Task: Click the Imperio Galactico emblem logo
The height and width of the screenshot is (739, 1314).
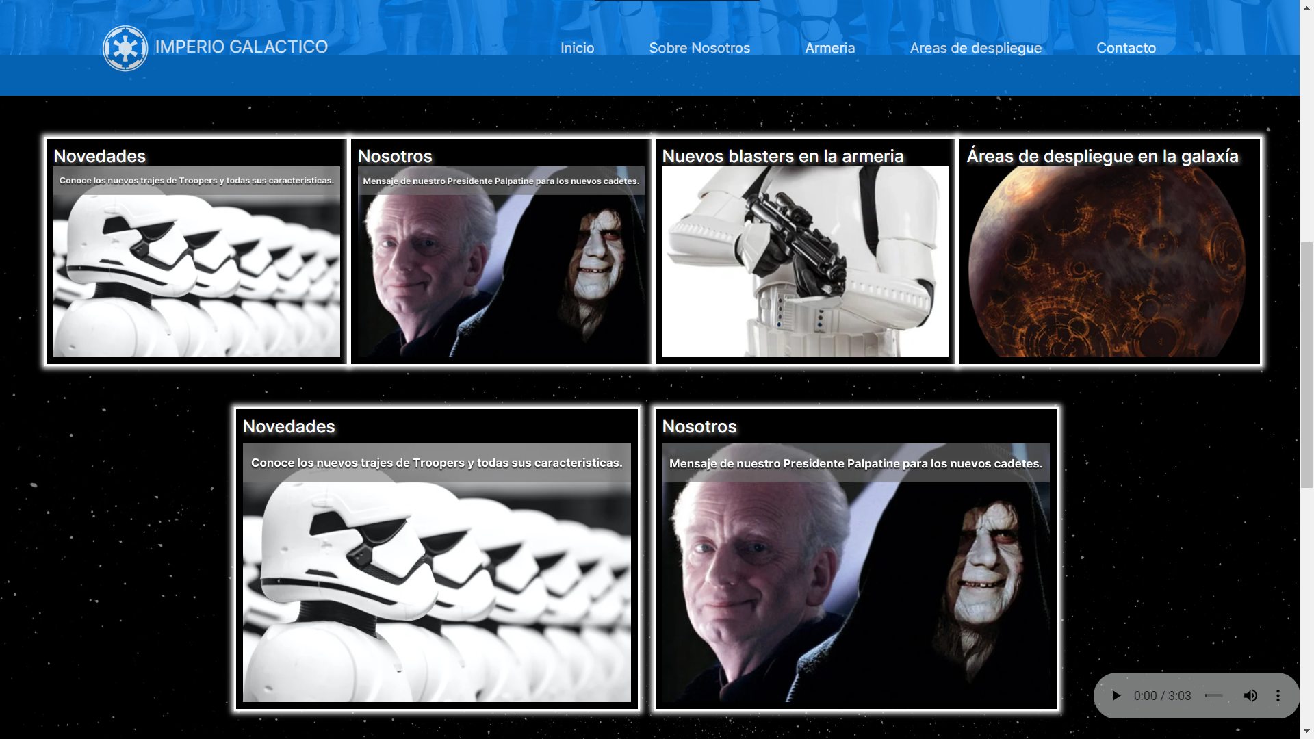Action: pyautogui.click(x=125, y=48)
